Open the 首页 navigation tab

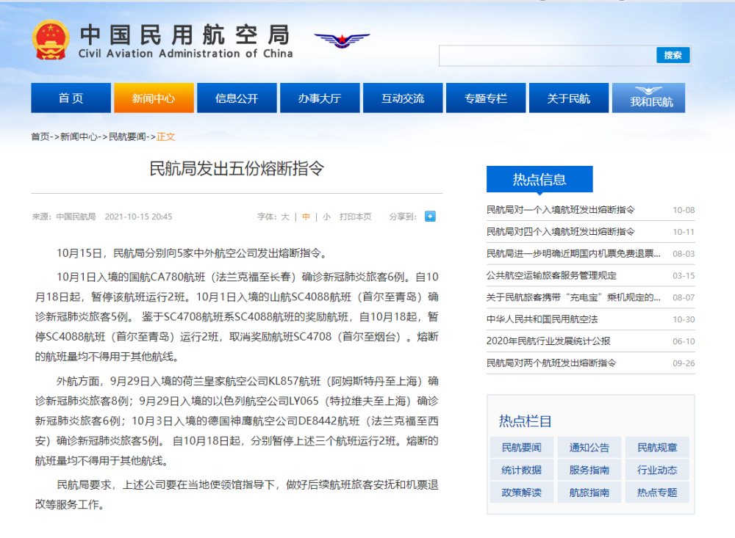pos(71,98)
